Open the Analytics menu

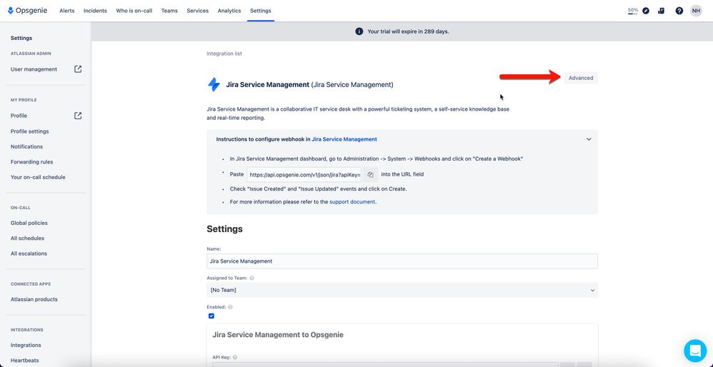click(x=229, y=11)
